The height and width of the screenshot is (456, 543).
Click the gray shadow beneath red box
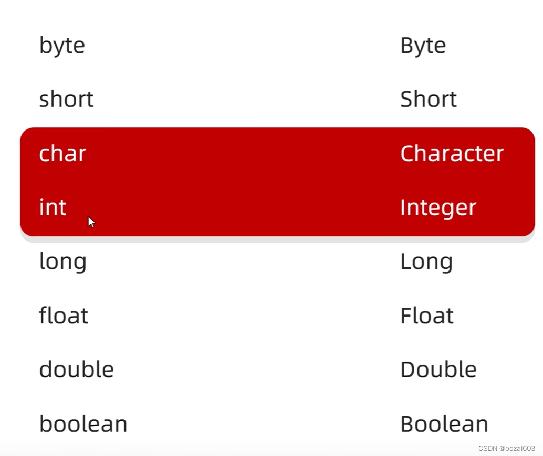pos(277,239)
